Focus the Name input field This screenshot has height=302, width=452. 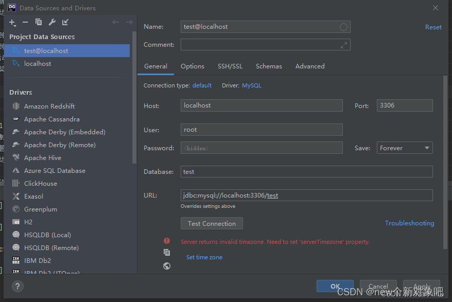pos(265,27)
